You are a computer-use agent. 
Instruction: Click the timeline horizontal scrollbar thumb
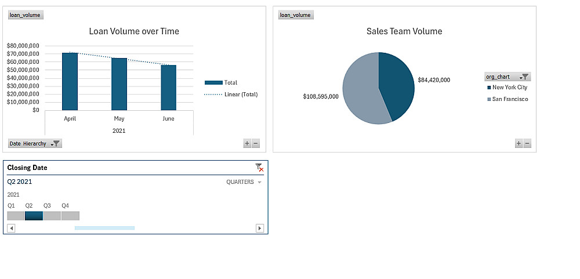tap(104, 228)
